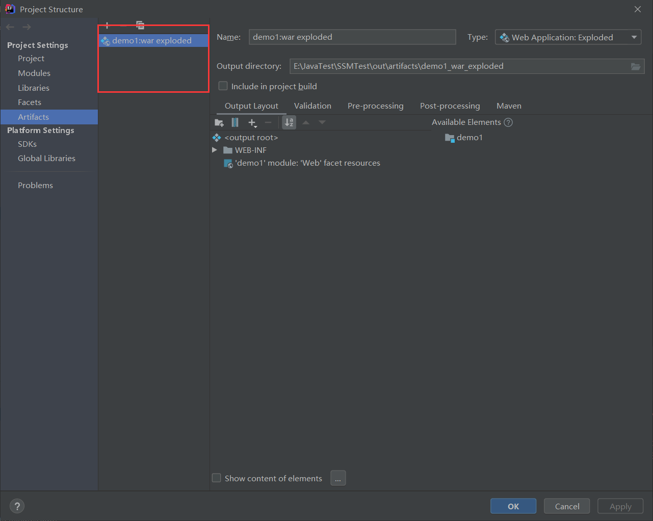
Task: Open the Add Copy Of plus dropdown
Action: point(252,122)
